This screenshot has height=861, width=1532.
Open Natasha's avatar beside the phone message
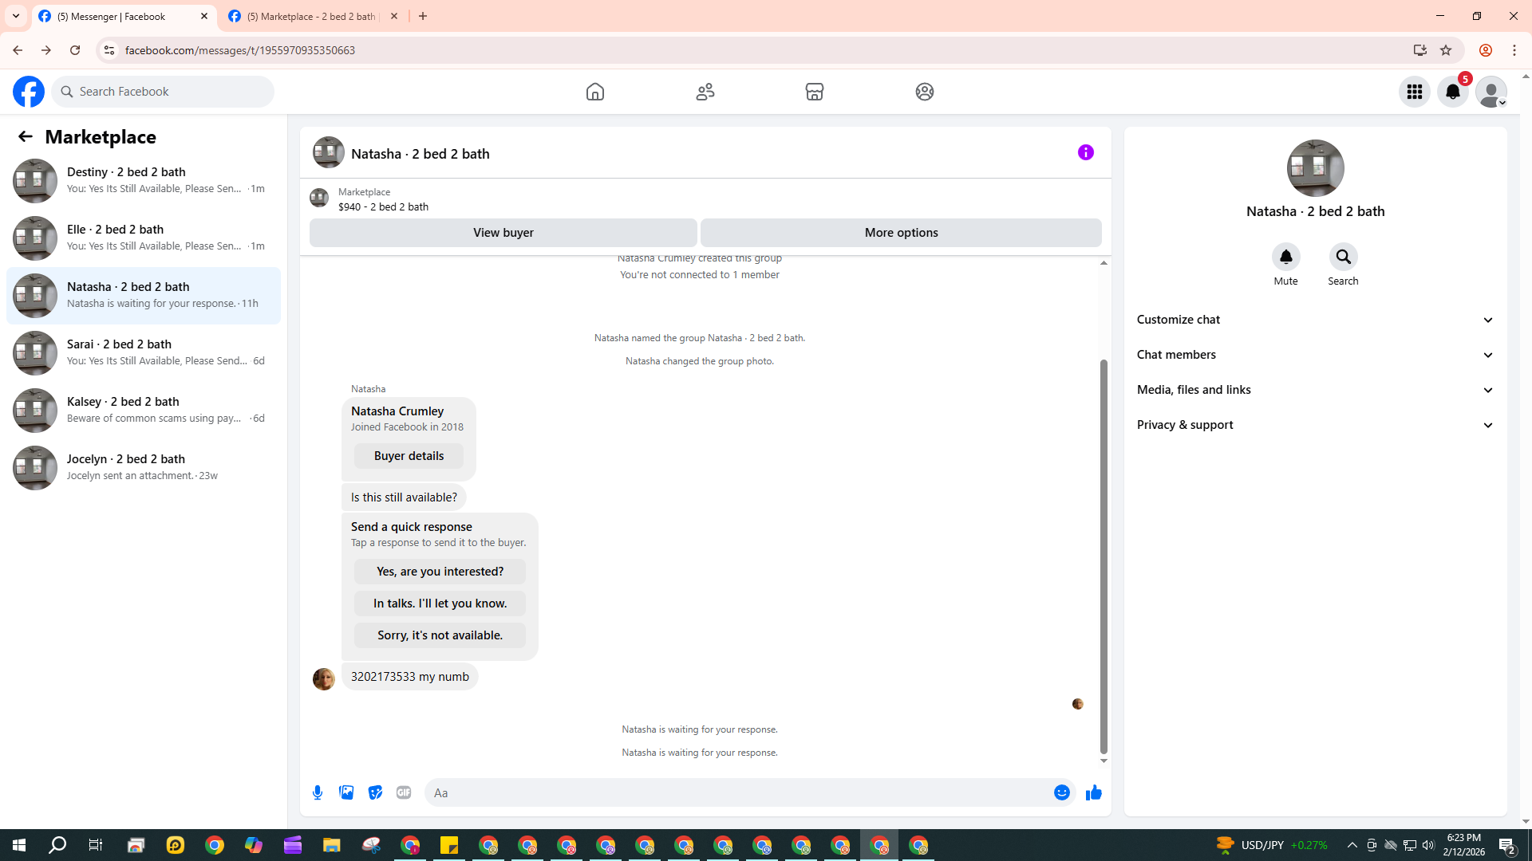coord(324,679)
